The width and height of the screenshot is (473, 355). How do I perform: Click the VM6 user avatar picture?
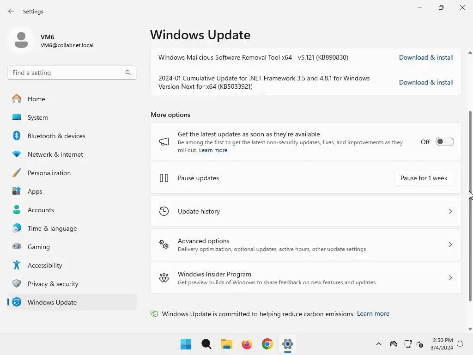click(21, 40)
